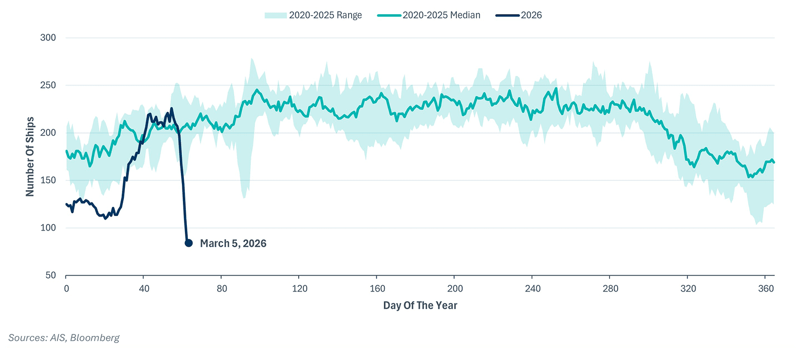
Task: Click the 200 tick label on x-axis
Action: click(x=455, y=289)
